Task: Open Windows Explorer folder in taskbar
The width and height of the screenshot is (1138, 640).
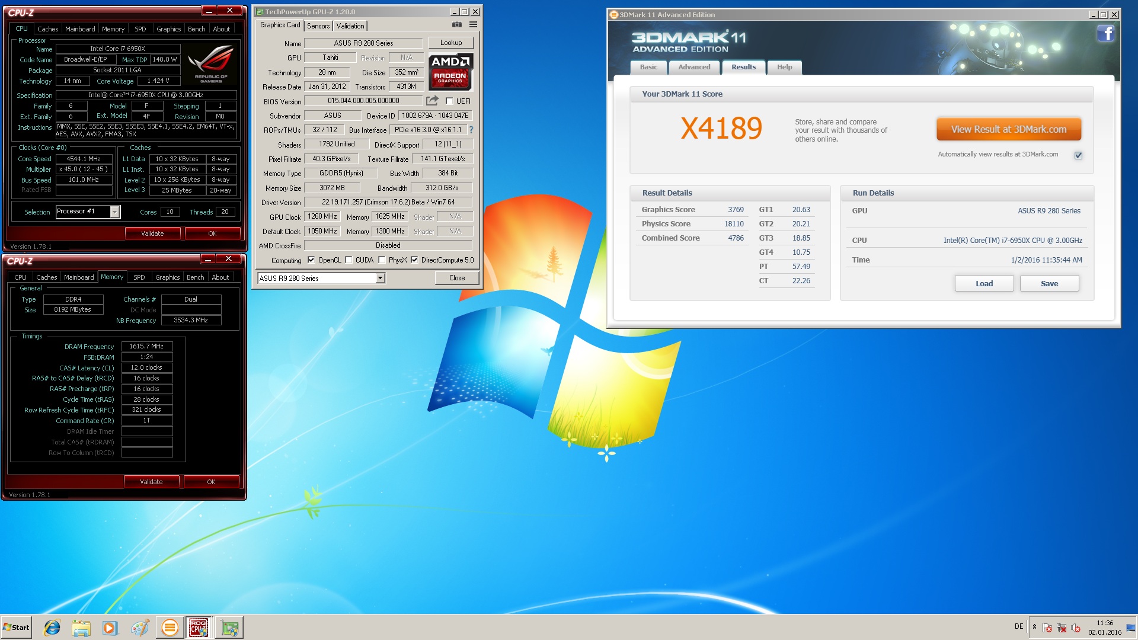Action: coord(81,628)
